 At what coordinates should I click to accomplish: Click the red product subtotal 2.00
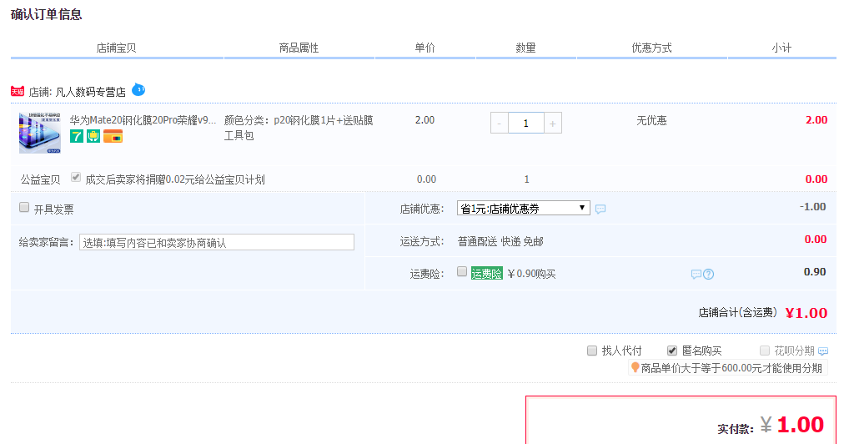(x=816, y=120)
